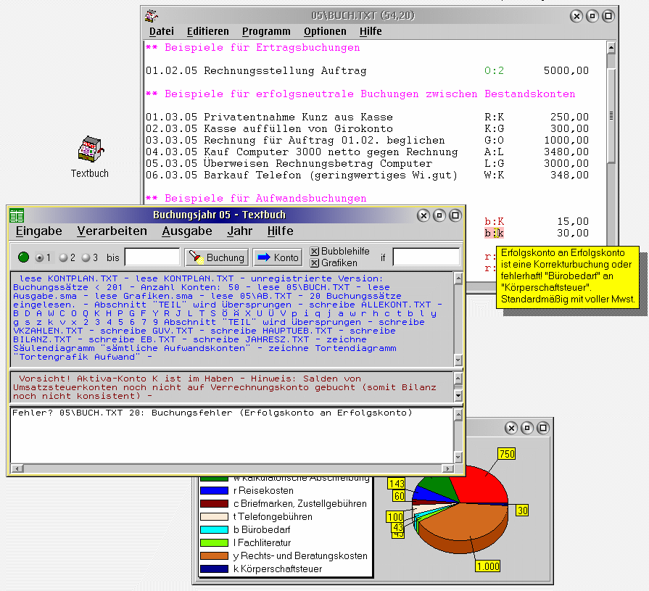
Task: Open the Datei menu of the editor
Action: [x=161, y=31]
